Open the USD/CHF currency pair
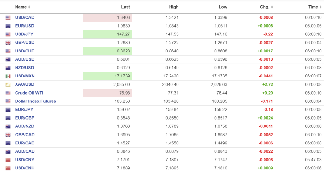Image resolution: width=324 pixels, height=172 pixels. click(25, 51)
